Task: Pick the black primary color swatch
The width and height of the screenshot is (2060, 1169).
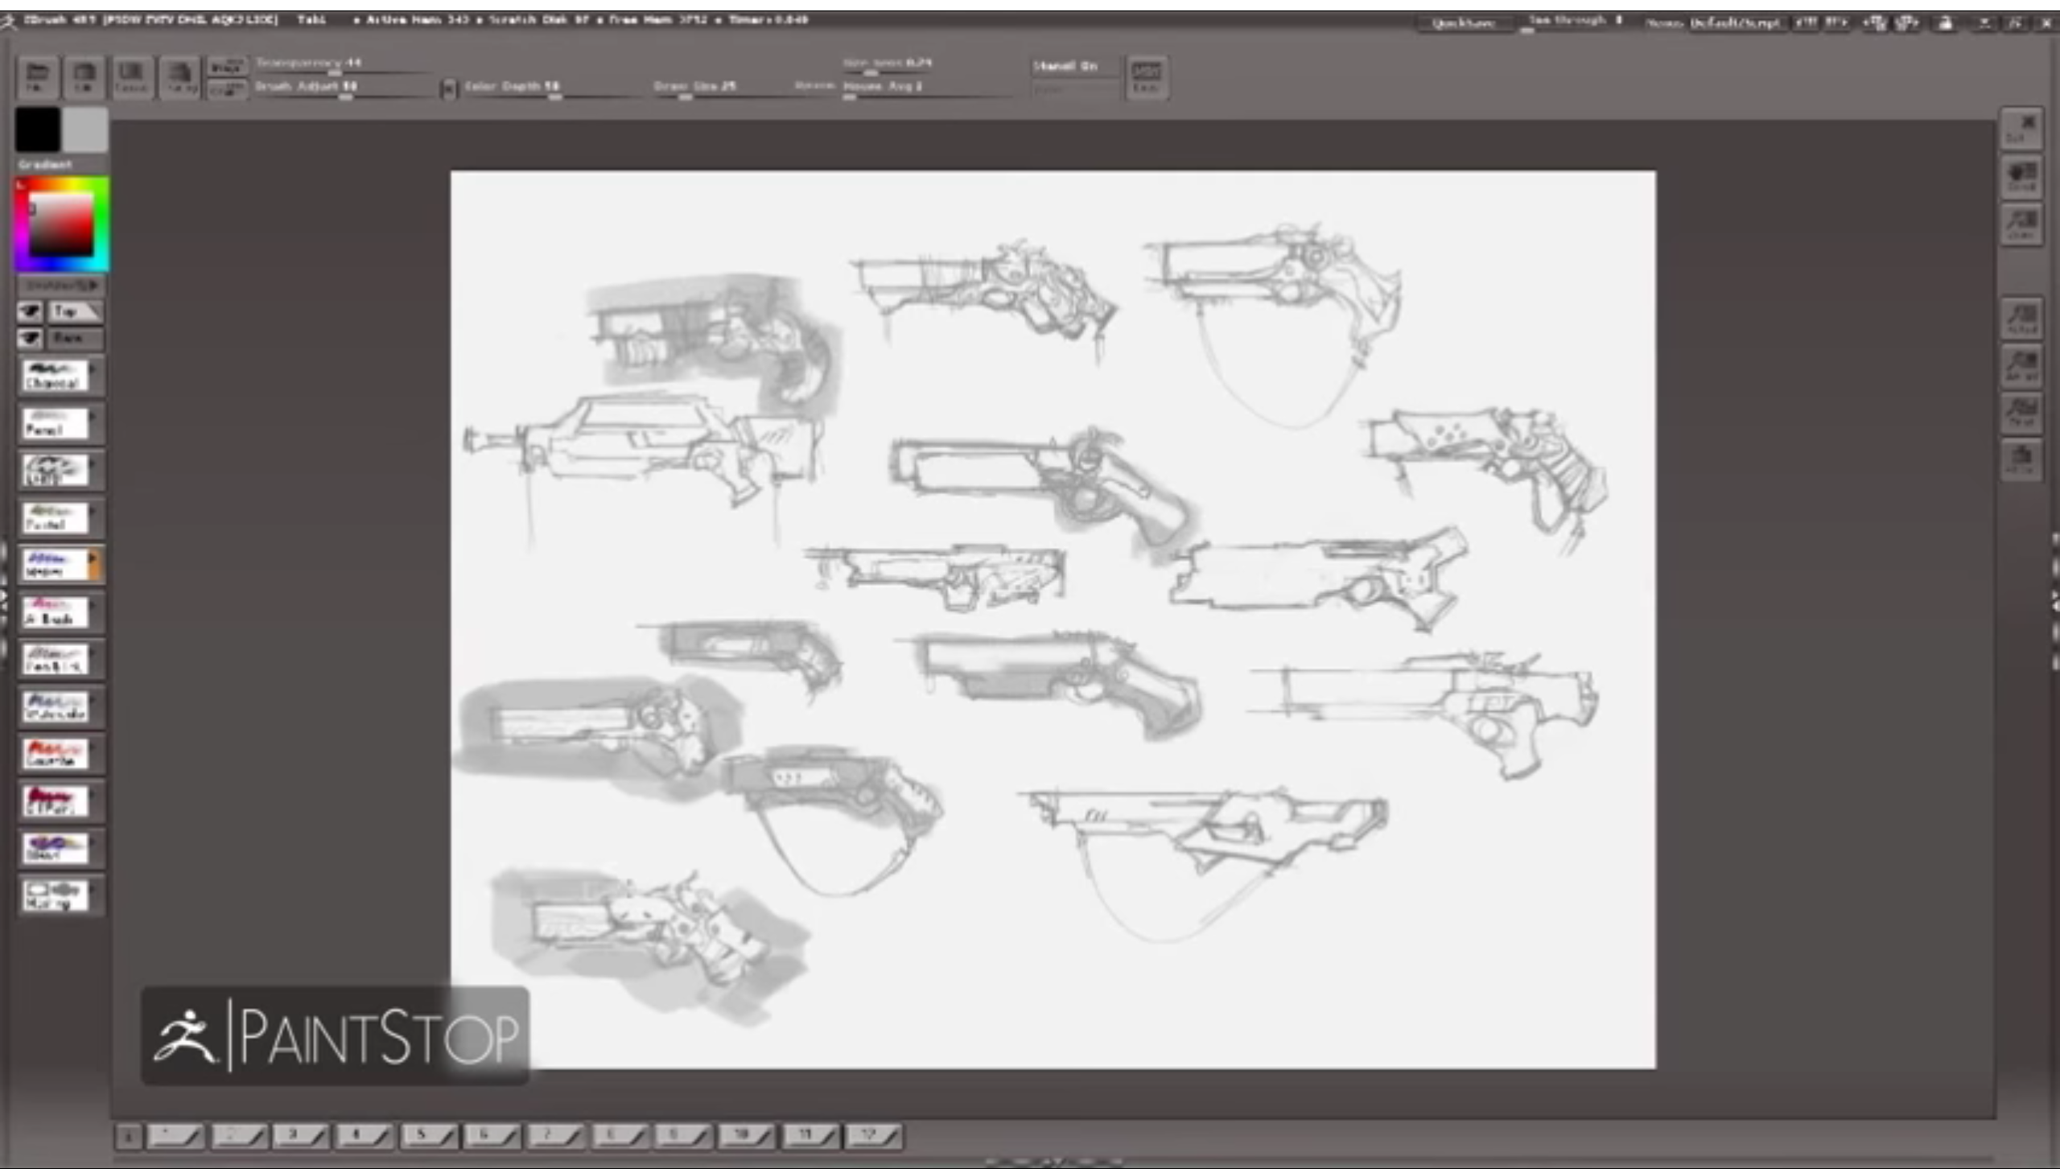Action: pyautogui.click(x=37, y=129)
